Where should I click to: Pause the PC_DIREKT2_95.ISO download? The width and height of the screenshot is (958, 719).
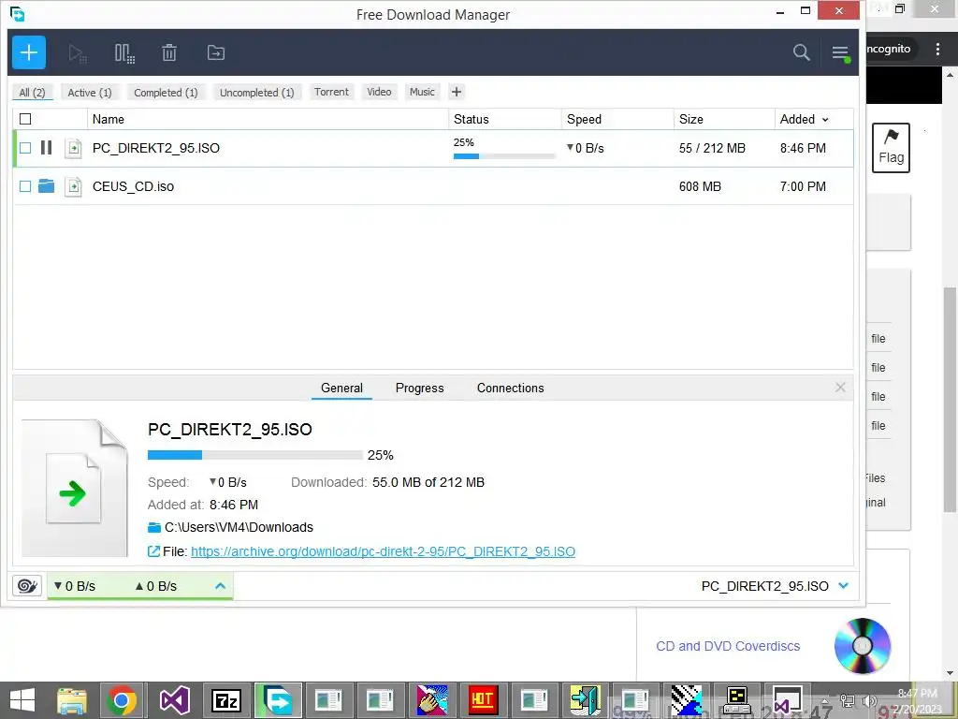47,147
